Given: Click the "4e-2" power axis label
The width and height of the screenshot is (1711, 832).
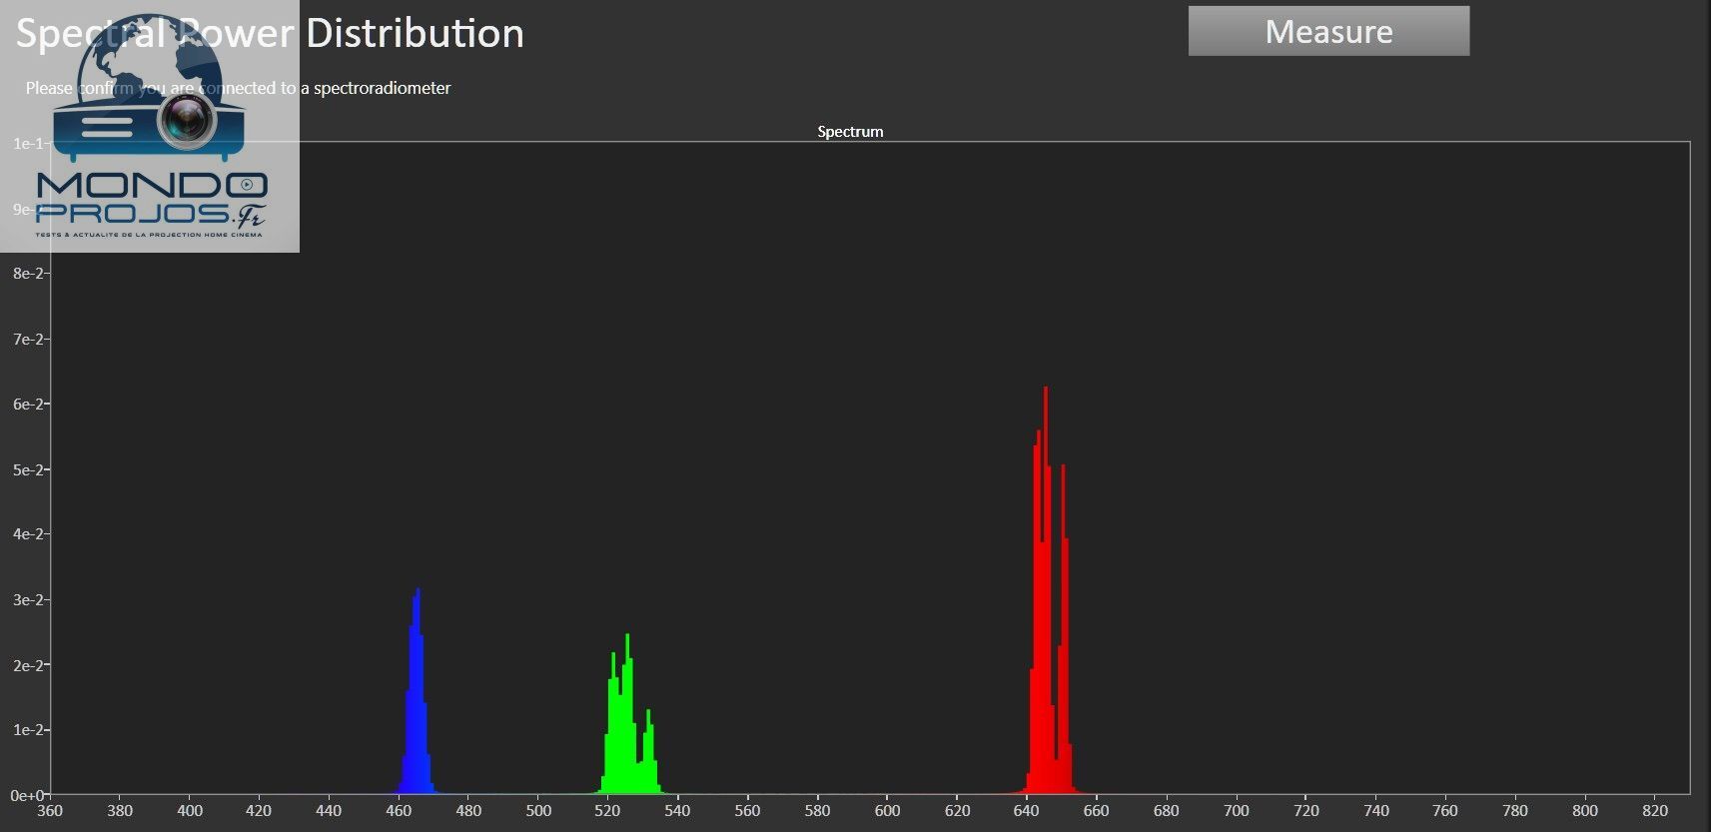Looking at the screenshot, I should point(28,534).
